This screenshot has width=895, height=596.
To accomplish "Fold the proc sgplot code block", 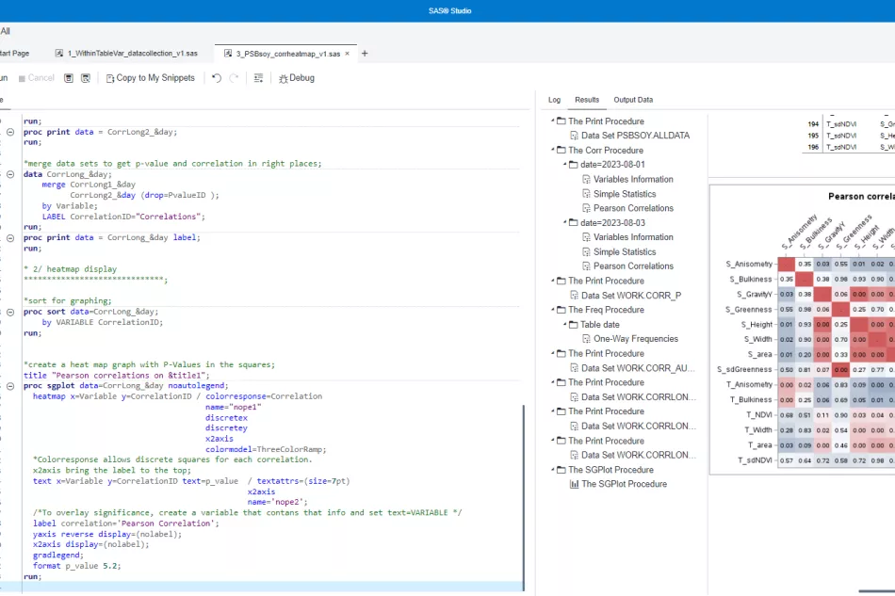I will coord(10,386).
